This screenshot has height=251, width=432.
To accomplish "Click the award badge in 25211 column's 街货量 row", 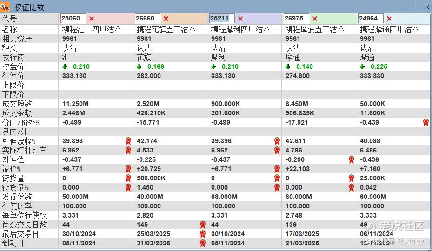I will pos(277,178).
